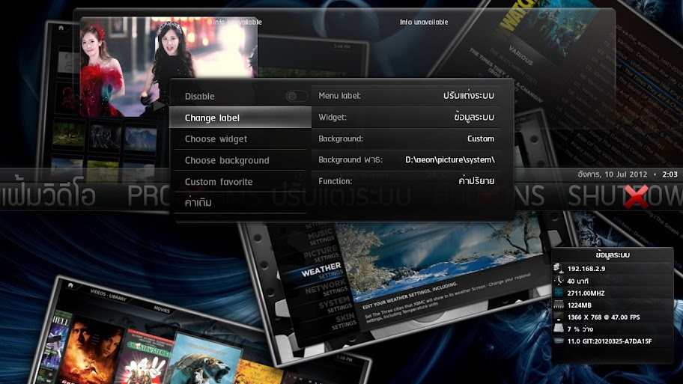Click the right Info unavailable label
The height and width of the screenshot is (384, 683).
[x=424, y=22]
